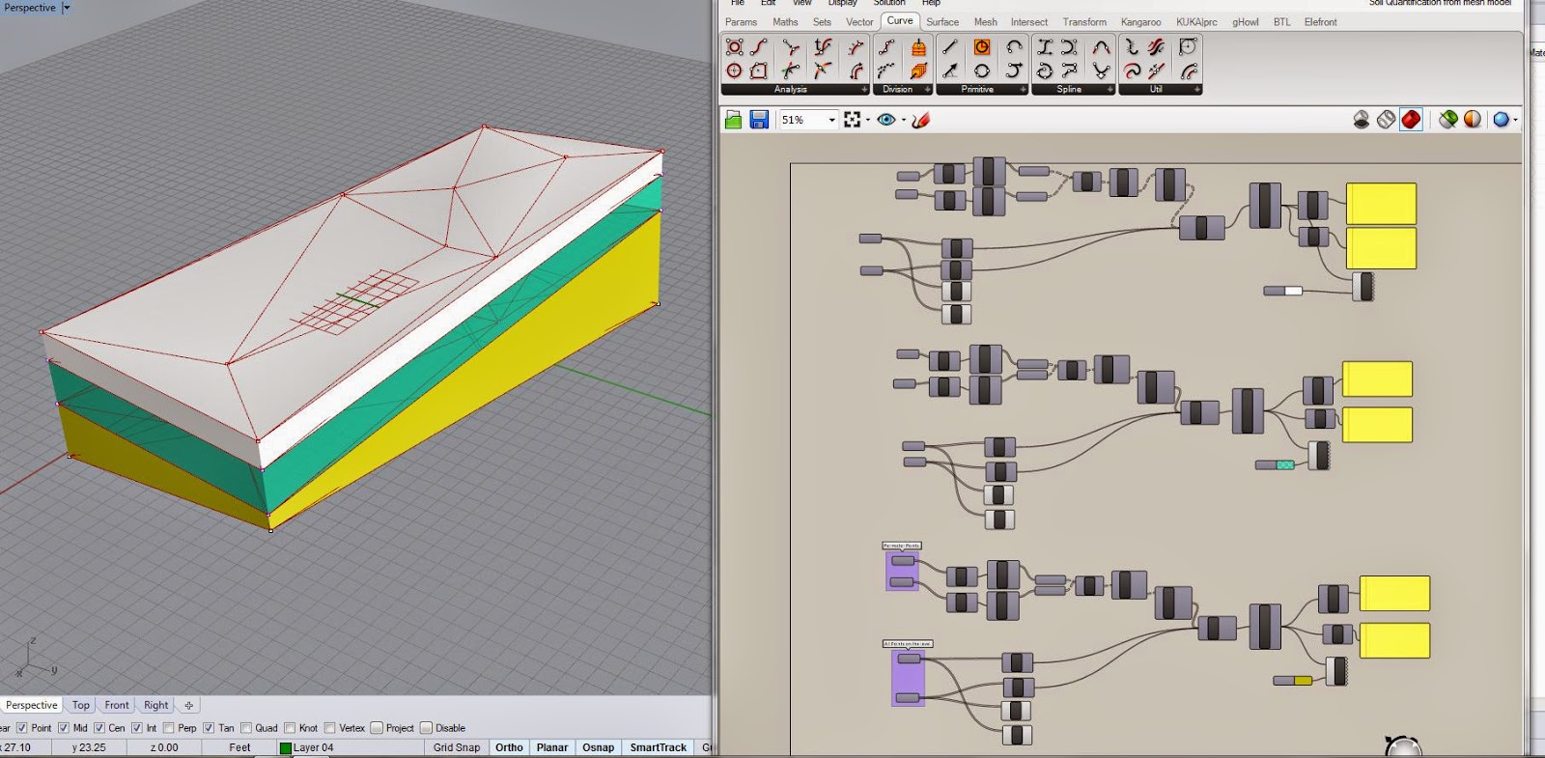Add a new viewport tab with plus button

(188, 705)
